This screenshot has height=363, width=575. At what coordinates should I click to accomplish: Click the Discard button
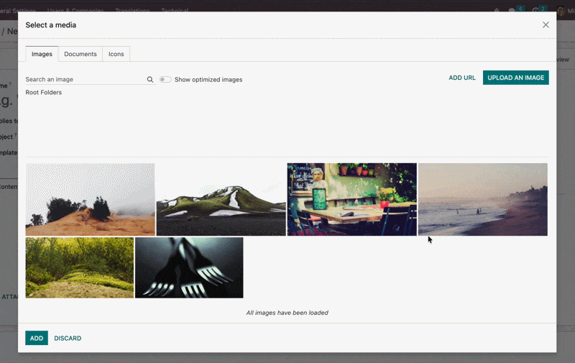click(68, 339)
